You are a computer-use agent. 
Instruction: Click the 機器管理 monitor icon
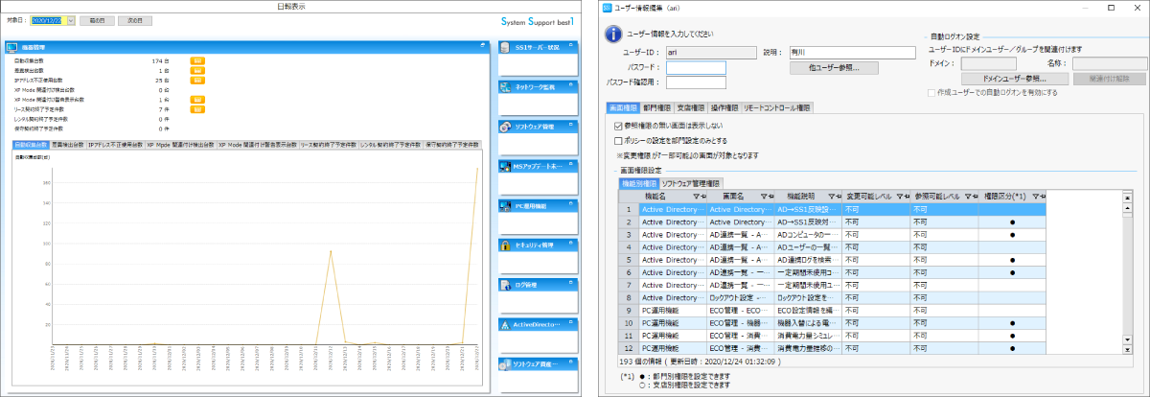tap(12, 46)
